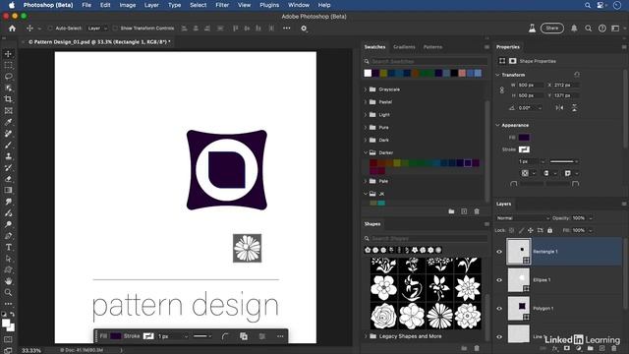Click the Search Swatches field

click(427, 61)
